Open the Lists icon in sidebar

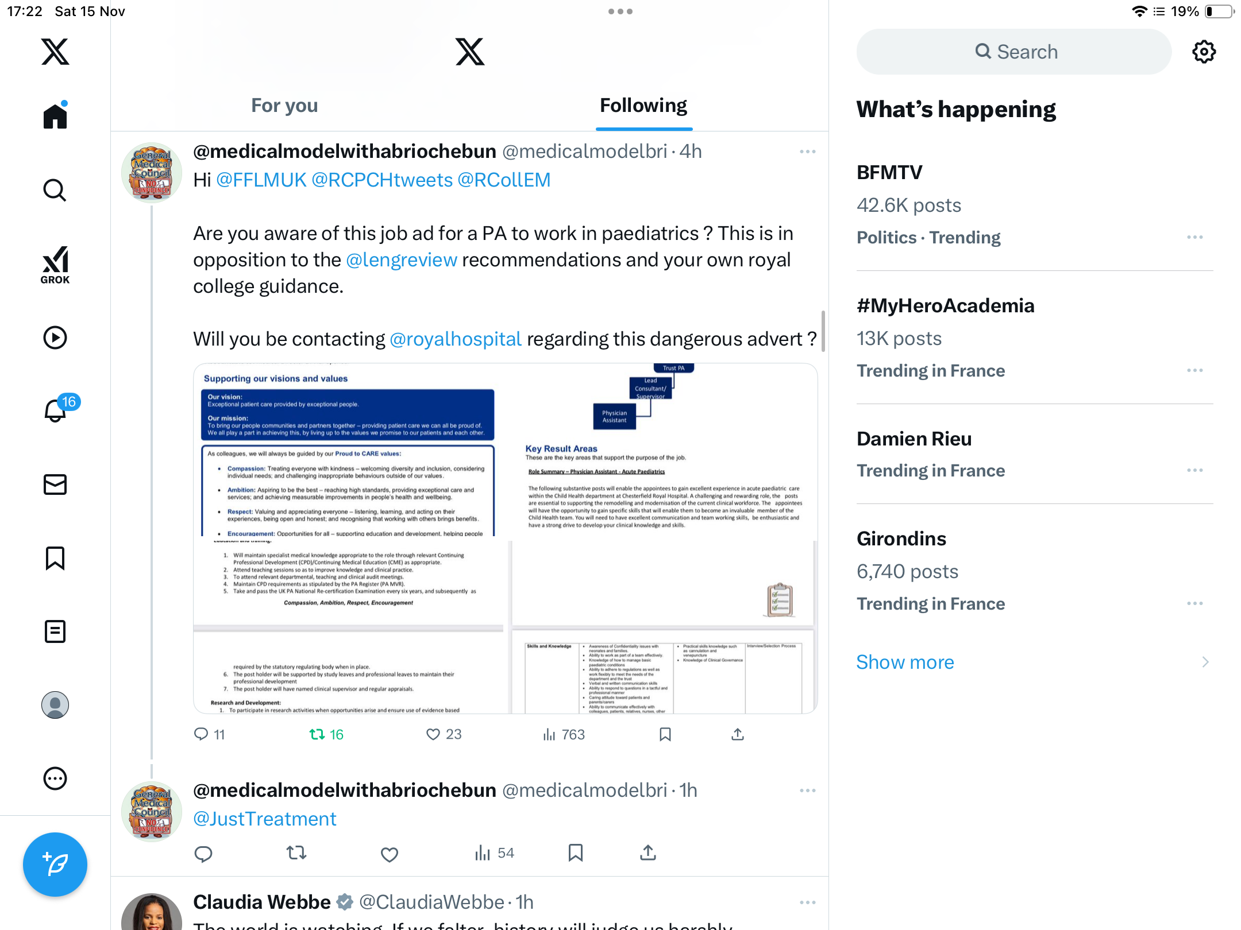coord(55,631)
